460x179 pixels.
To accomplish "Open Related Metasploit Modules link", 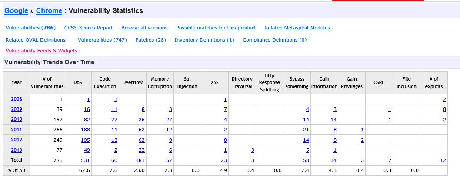I will tap(297, 28).
